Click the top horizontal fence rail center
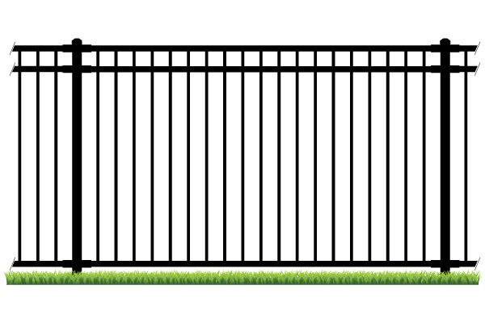 click(242, 50)
